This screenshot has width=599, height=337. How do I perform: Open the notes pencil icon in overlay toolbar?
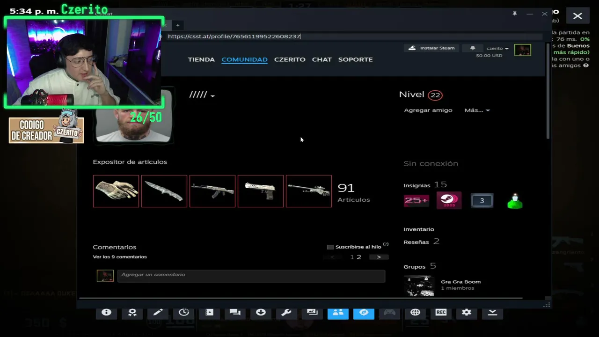(158, 313)
